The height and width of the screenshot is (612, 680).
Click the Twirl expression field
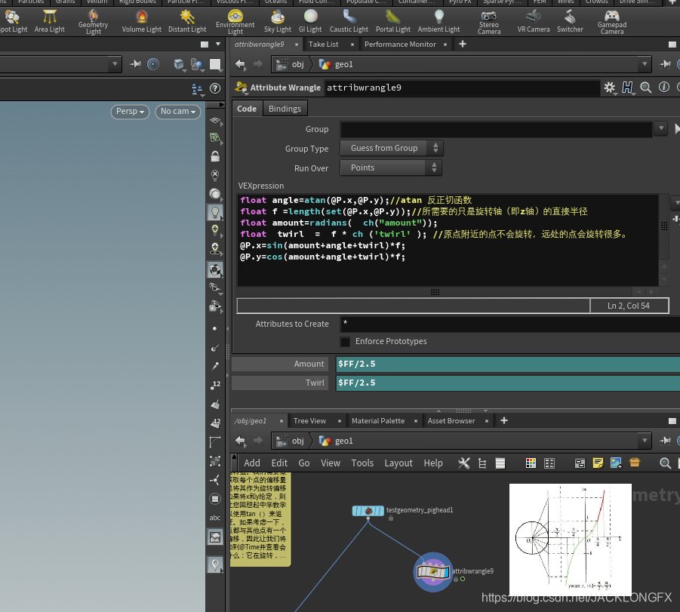(x=508, y=383)
